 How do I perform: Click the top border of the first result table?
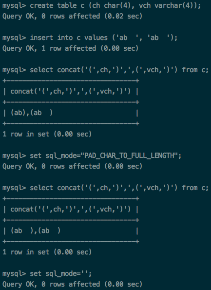click(71, 80)
